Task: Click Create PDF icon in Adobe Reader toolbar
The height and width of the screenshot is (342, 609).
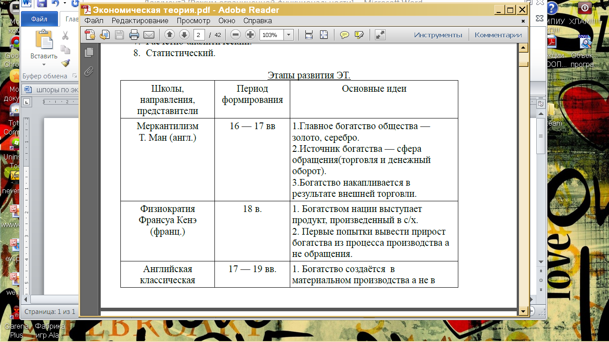Action: pyautogui.click(x=90, y=35)
